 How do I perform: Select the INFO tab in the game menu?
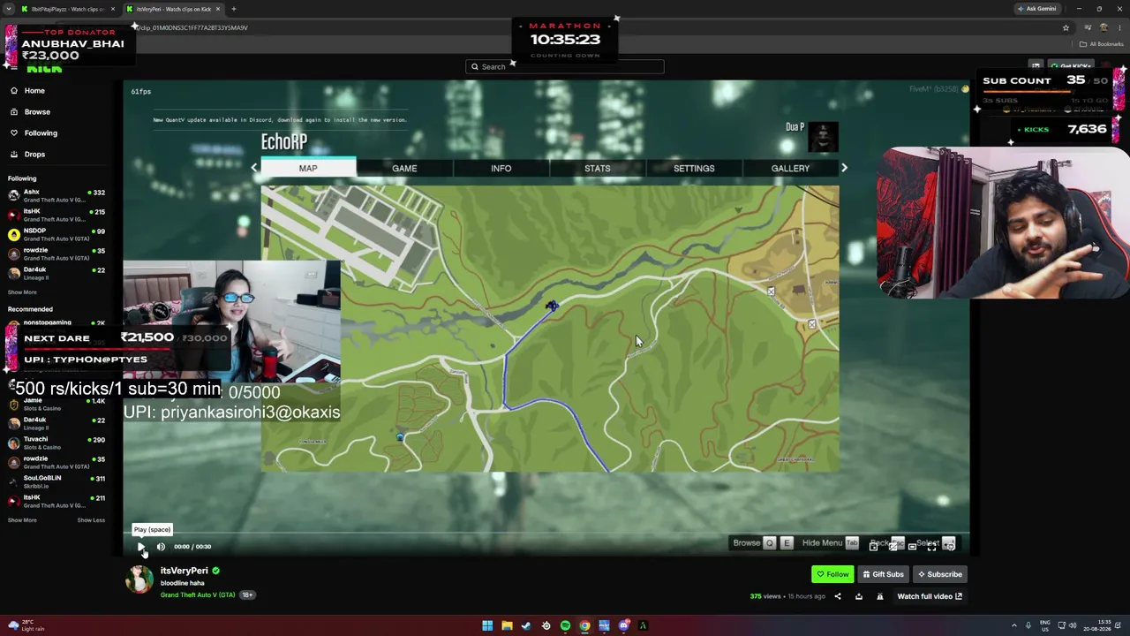click(501, 168)
